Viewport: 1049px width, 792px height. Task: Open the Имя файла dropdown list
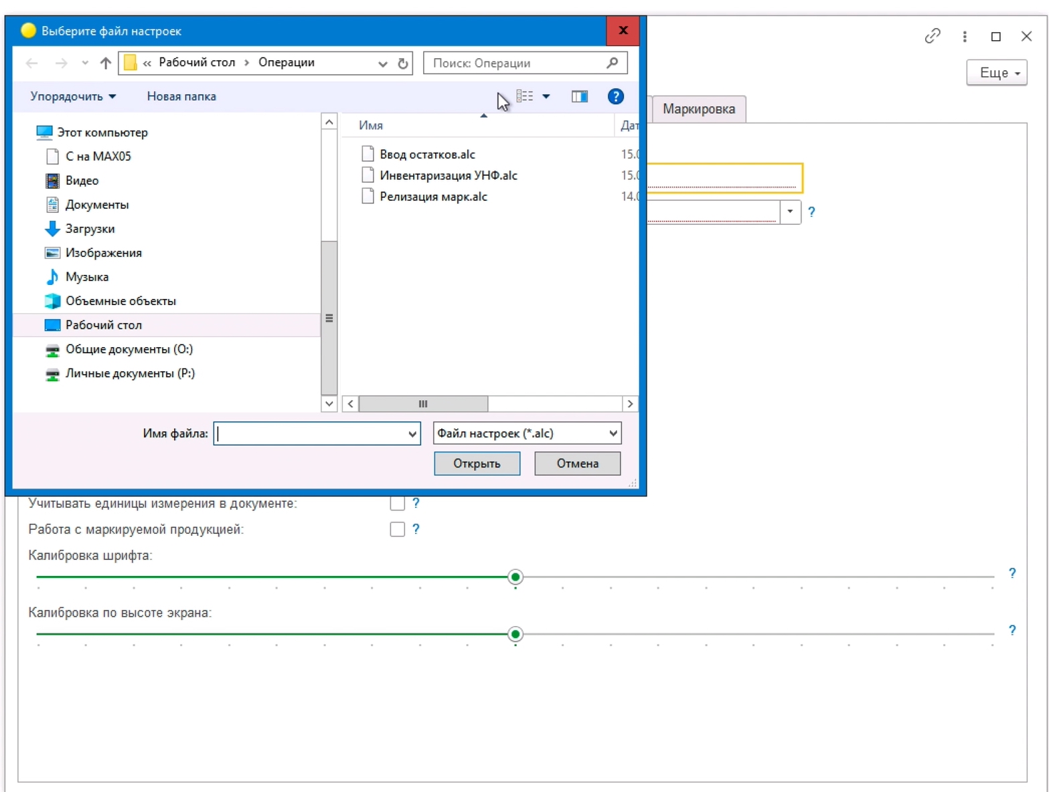[412, 433]
